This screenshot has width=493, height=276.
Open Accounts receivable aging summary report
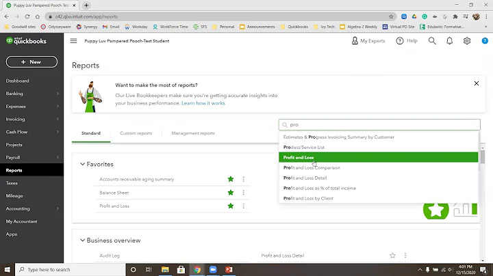(137, 180)
